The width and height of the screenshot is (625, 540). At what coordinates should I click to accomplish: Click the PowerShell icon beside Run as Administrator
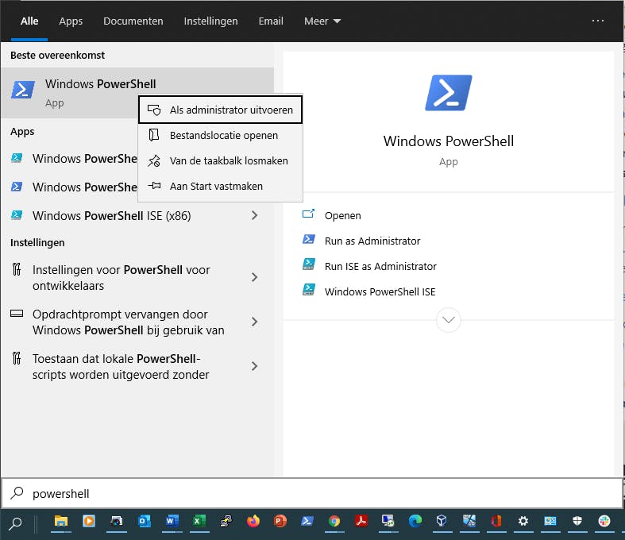[x=309, y=239]
